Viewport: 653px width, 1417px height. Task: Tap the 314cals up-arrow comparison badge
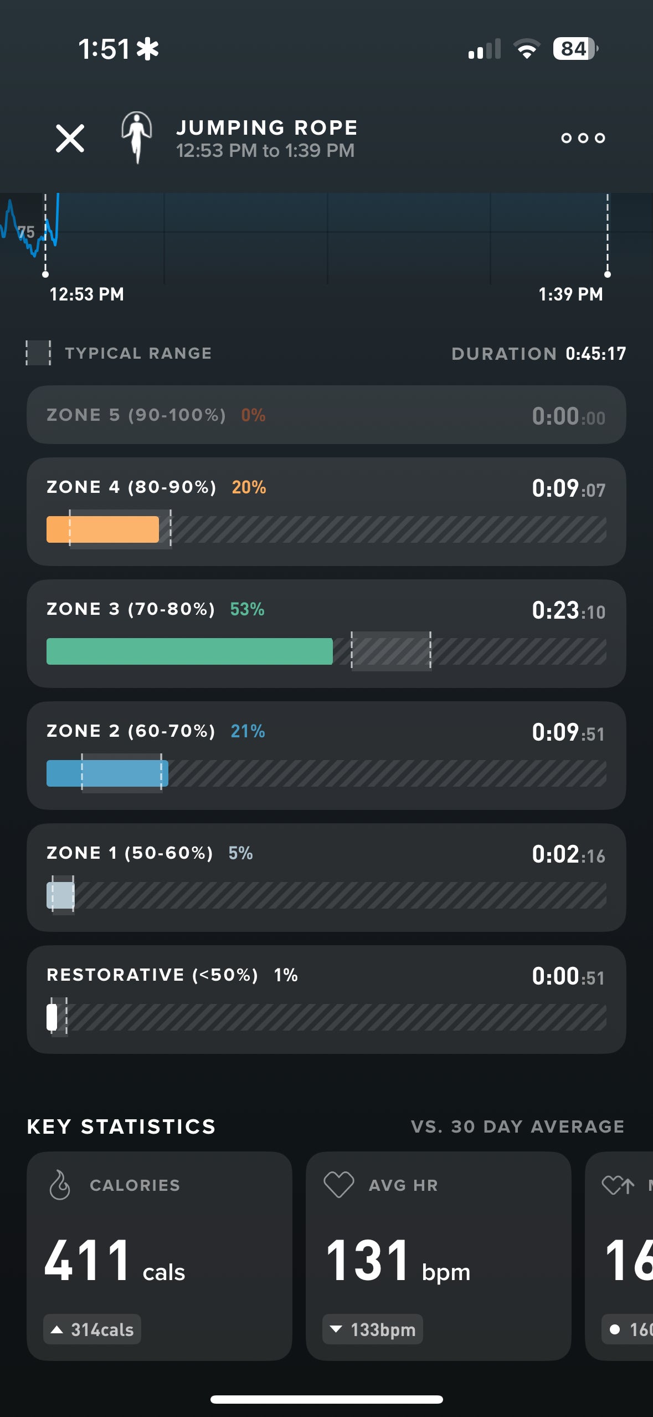click(92, 1329)
